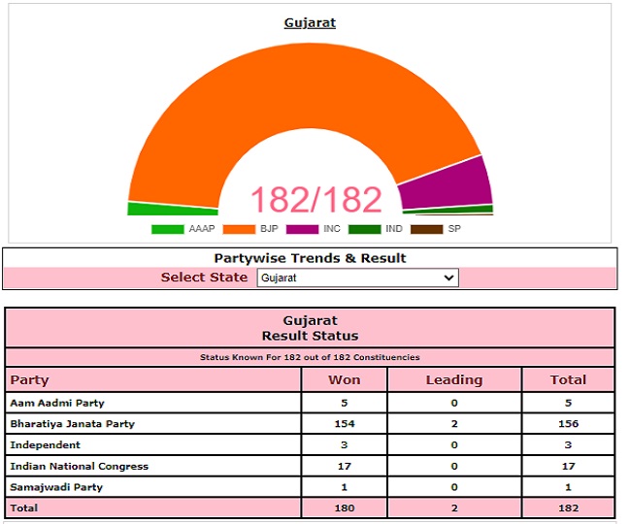Viewport: 631px width, 524px height.
Task: Click the INC purple legend swatch
Action: click(x=302, y=230)
